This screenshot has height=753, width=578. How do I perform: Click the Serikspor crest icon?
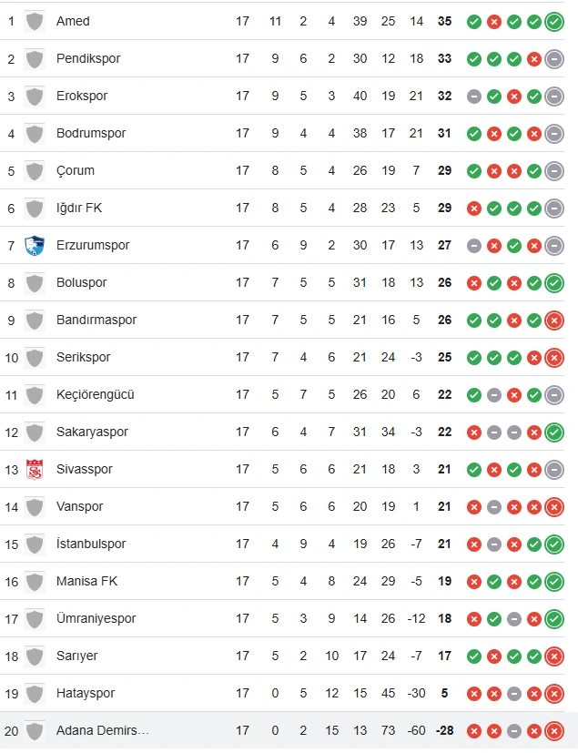point(34,357)
